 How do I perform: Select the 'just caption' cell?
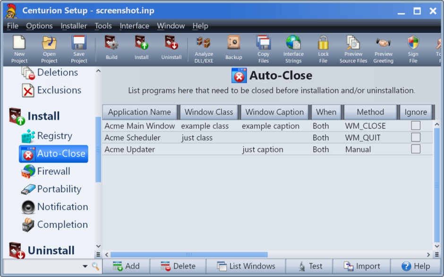[262, 150]
